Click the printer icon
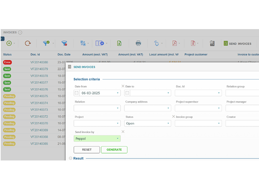 coord(138,43)
